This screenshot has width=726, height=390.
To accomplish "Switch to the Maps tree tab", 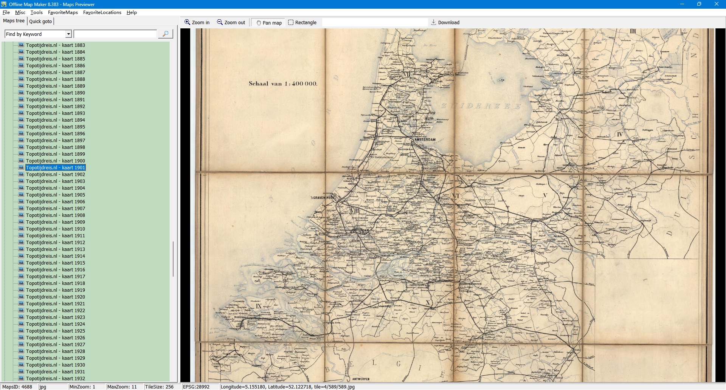I will (x=14, y=21).
